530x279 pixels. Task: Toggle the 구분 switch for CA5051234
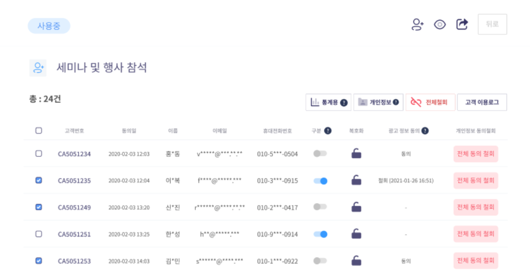320,153
